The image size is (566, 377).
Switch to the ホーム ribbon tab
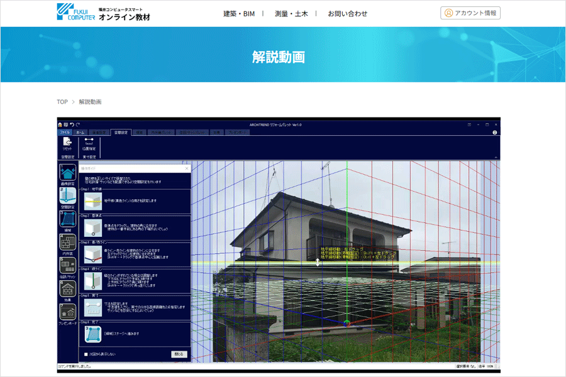81,132
